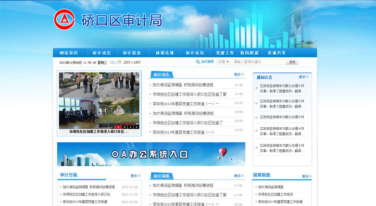Image resolution: width=376 pixels, height=206 pixels.
Task: Click the news photo collage in the carousel
Action: (99, 101)
